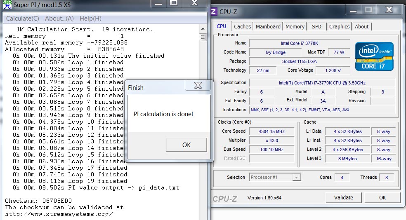Open the About...(A) menu in Super PI

click(59, 19)
